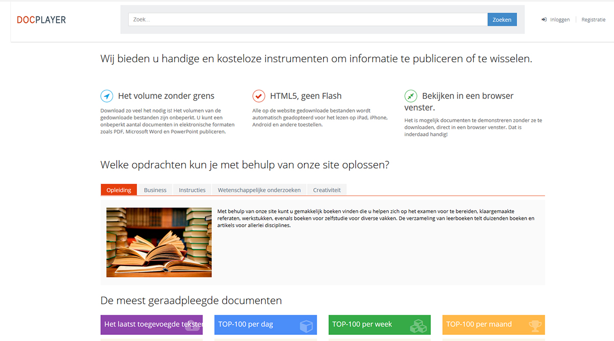Open the purple Het laatst toegevoegde teksten tile

(151, 325)
